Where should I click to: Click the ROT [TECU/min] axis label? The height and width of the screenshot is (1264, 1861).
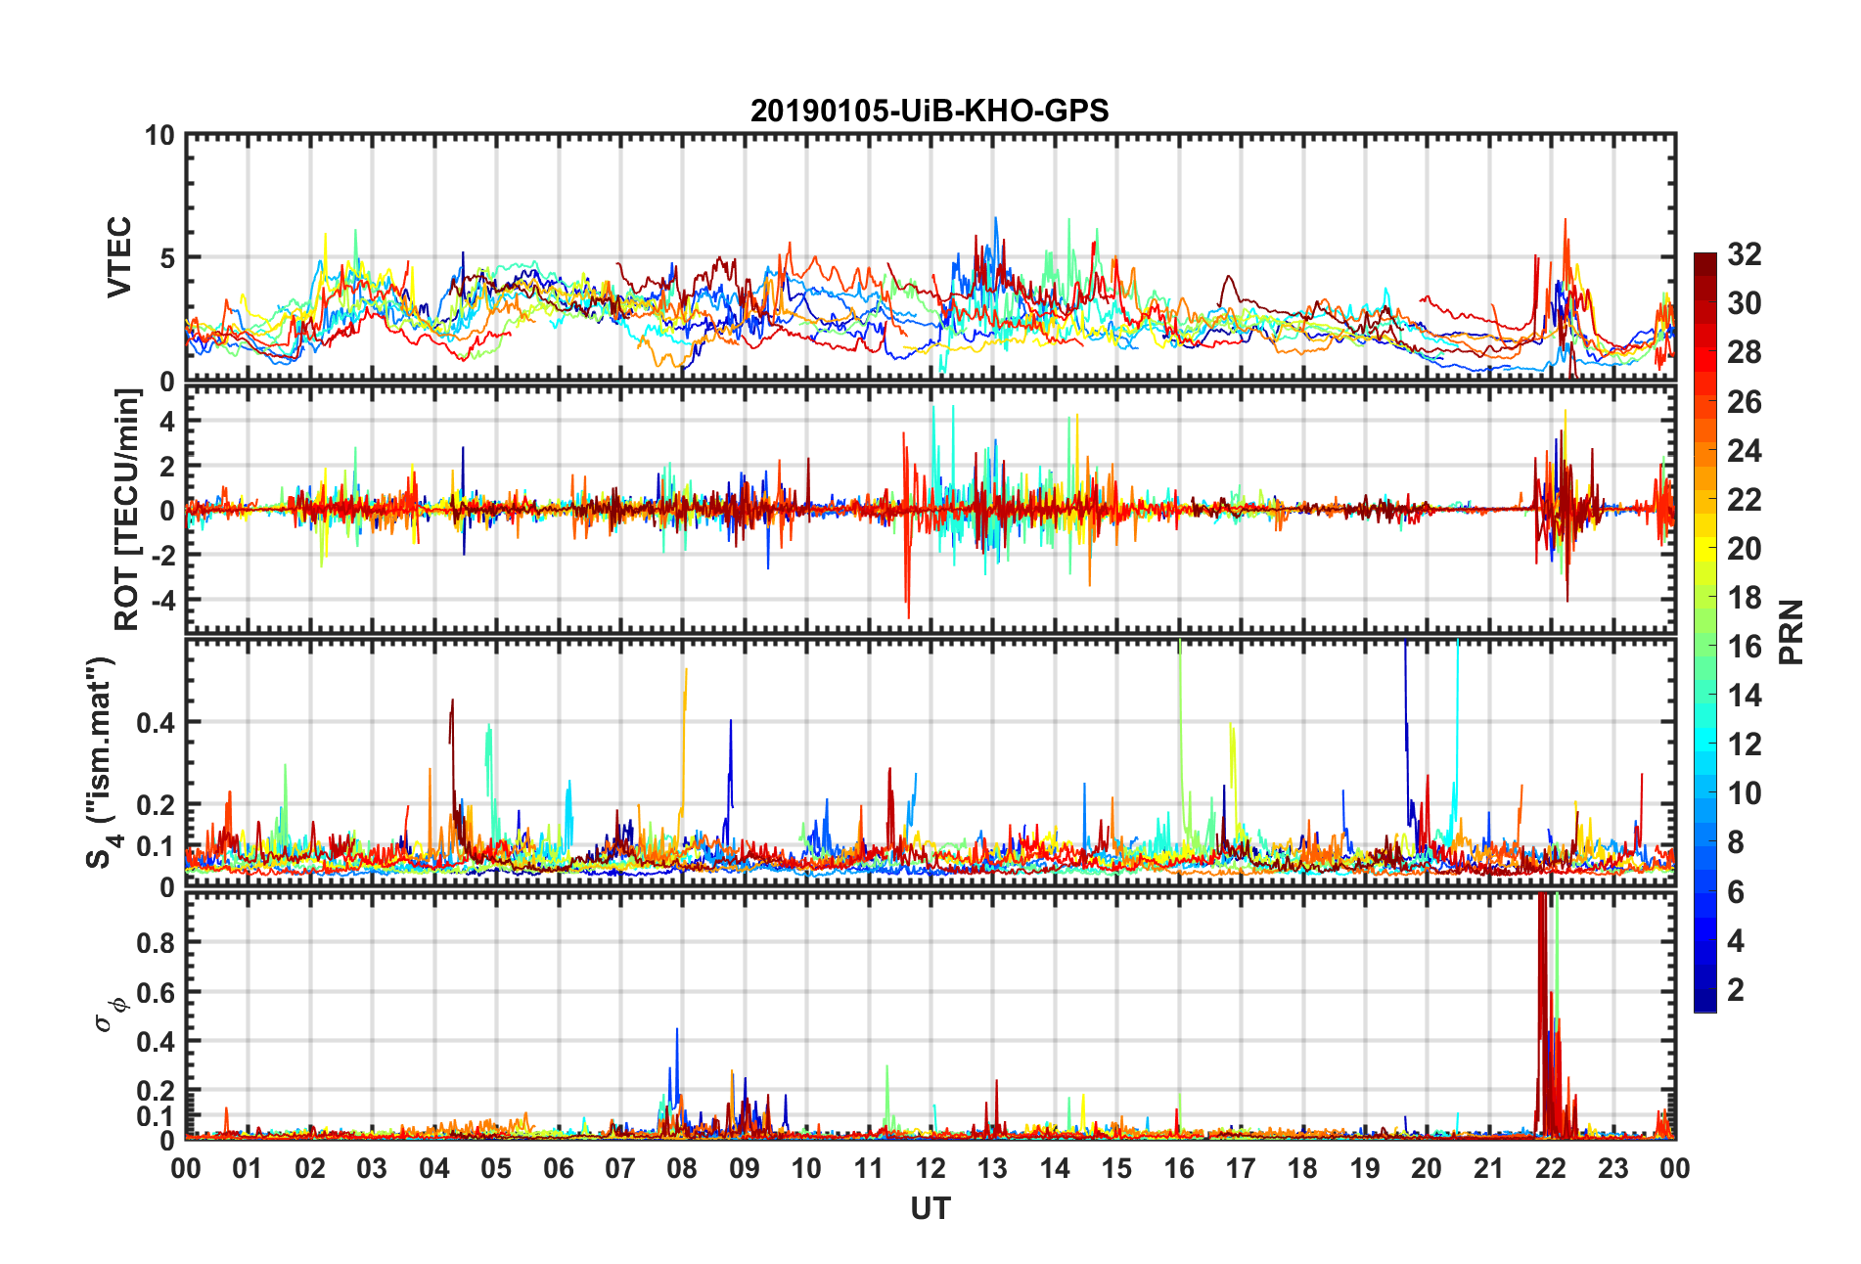coord(127,510)
